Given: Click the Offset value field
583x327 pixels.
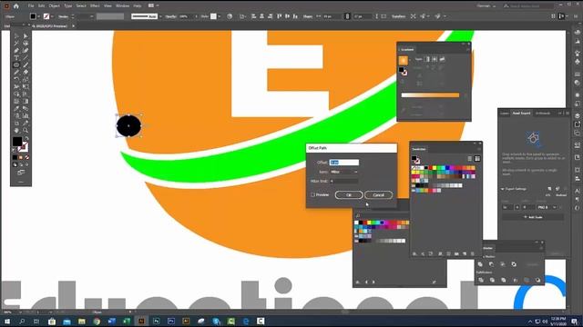Looking at the screenshot, I should (x=344, y=163).
